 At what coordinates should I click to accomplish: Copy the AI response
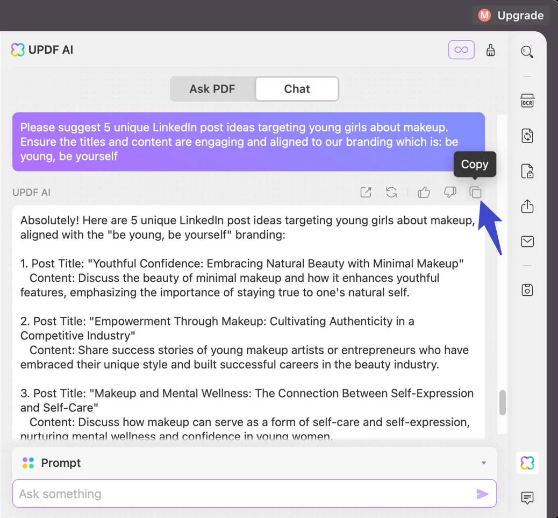pos(475,192)
